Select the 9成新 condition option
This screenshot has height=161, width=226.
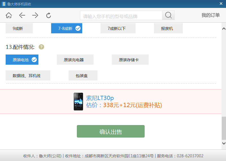pos(19,28)
